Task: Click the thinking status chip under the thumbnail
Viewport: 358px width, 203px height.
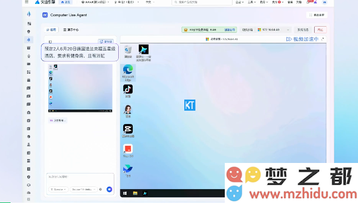Action: coord(58,120)
